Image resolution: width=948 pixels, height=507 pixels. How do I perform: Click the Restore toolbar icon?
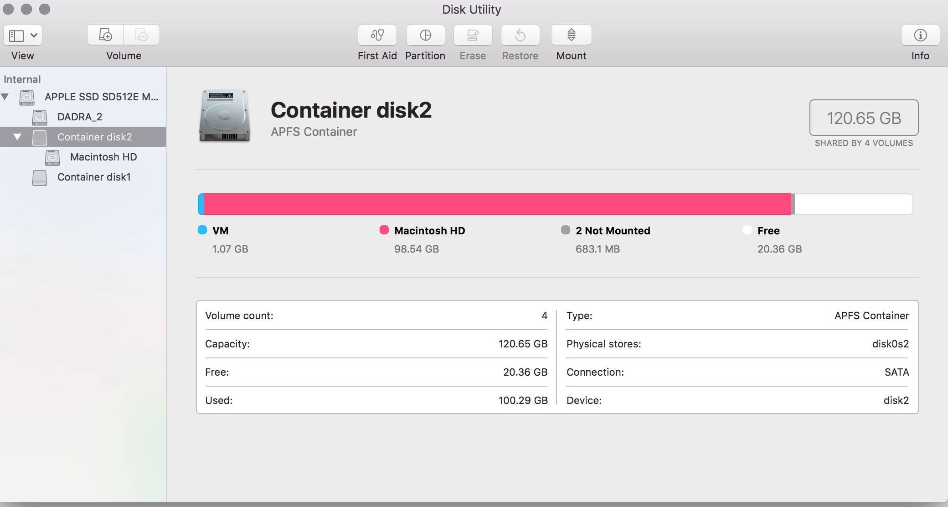pyautogui.click(x=520, y=35)
